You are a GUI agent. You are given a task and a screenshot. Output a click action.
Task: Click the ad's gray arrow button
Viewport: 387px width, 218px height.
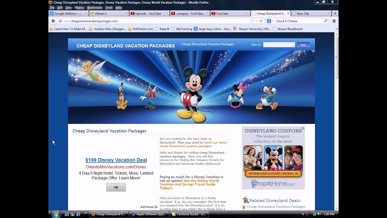(116, 187)
